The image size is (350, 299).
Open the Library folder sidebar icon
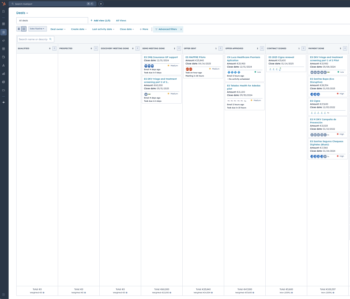(4, 90)
